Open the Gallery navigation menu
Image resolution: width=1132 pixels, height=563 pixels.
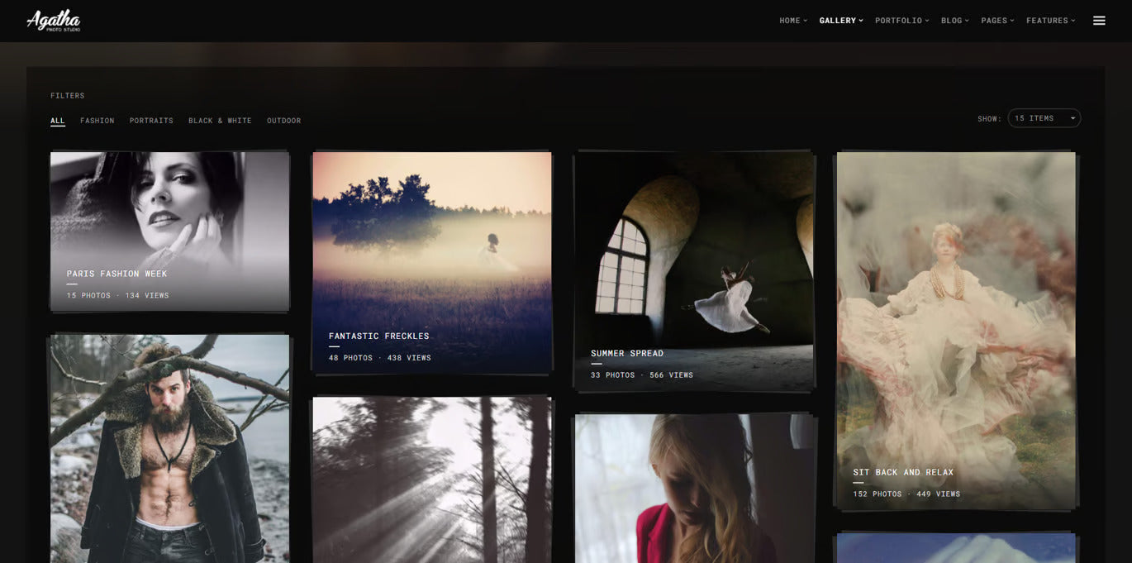[x=840, y=21]
